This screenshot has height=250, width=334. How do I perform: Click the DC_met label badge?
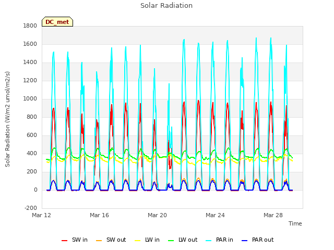(57, 22)
